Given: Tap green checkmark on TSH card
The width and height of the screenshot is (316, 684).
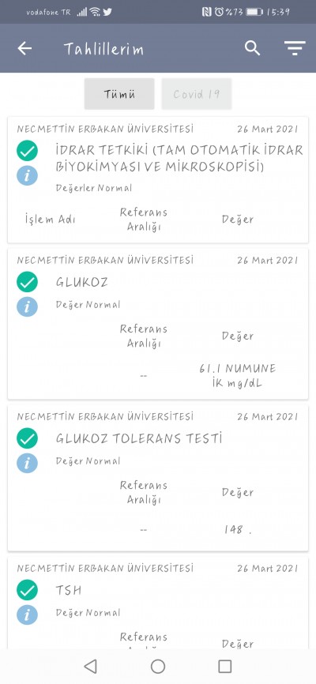Looking at the screenshot, I should (x=27, y=590).
